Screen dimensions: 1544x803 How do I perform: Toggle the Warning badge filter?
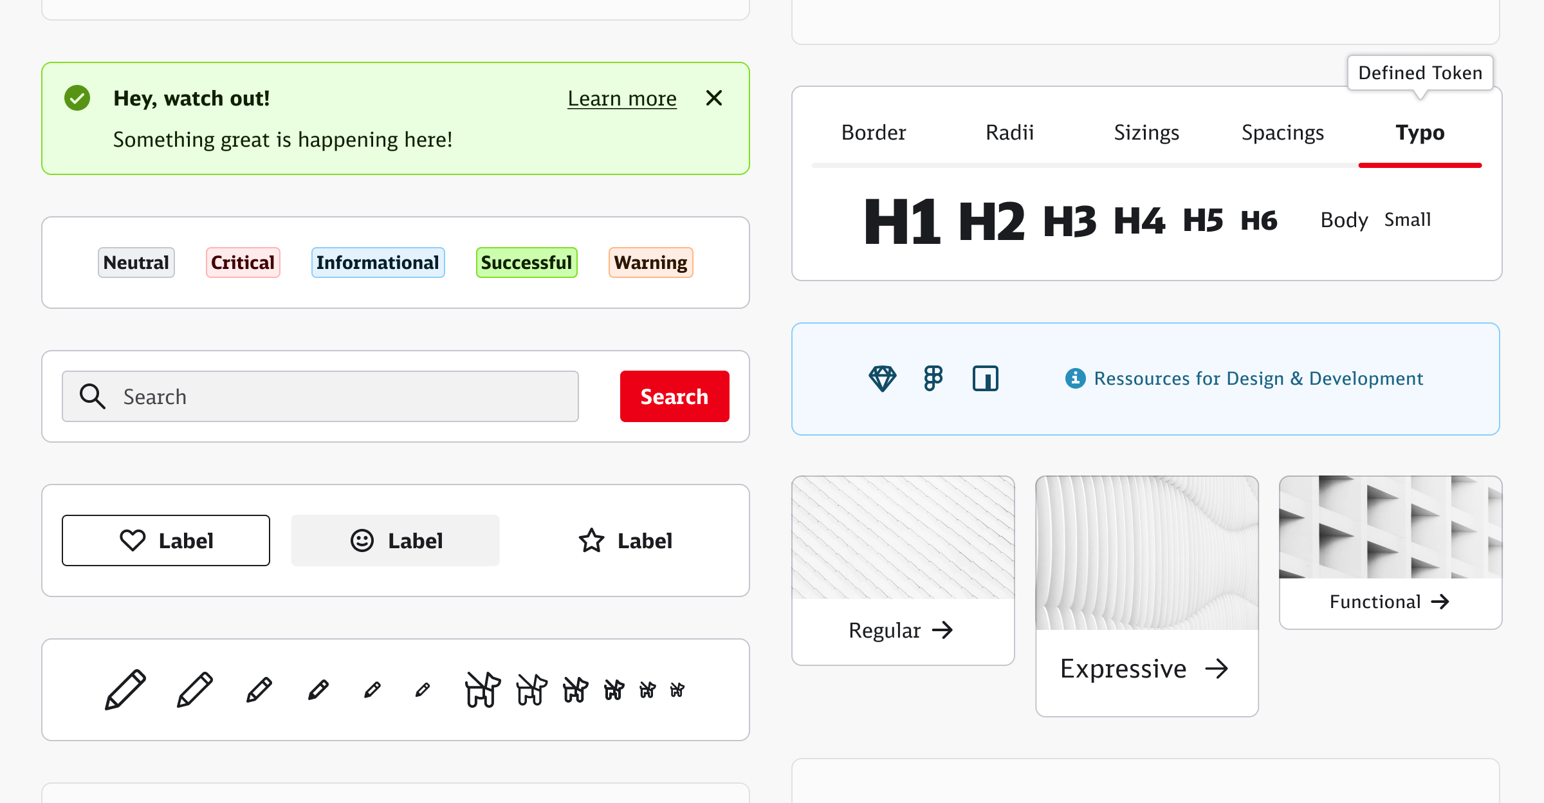click(x=650, y=263)
